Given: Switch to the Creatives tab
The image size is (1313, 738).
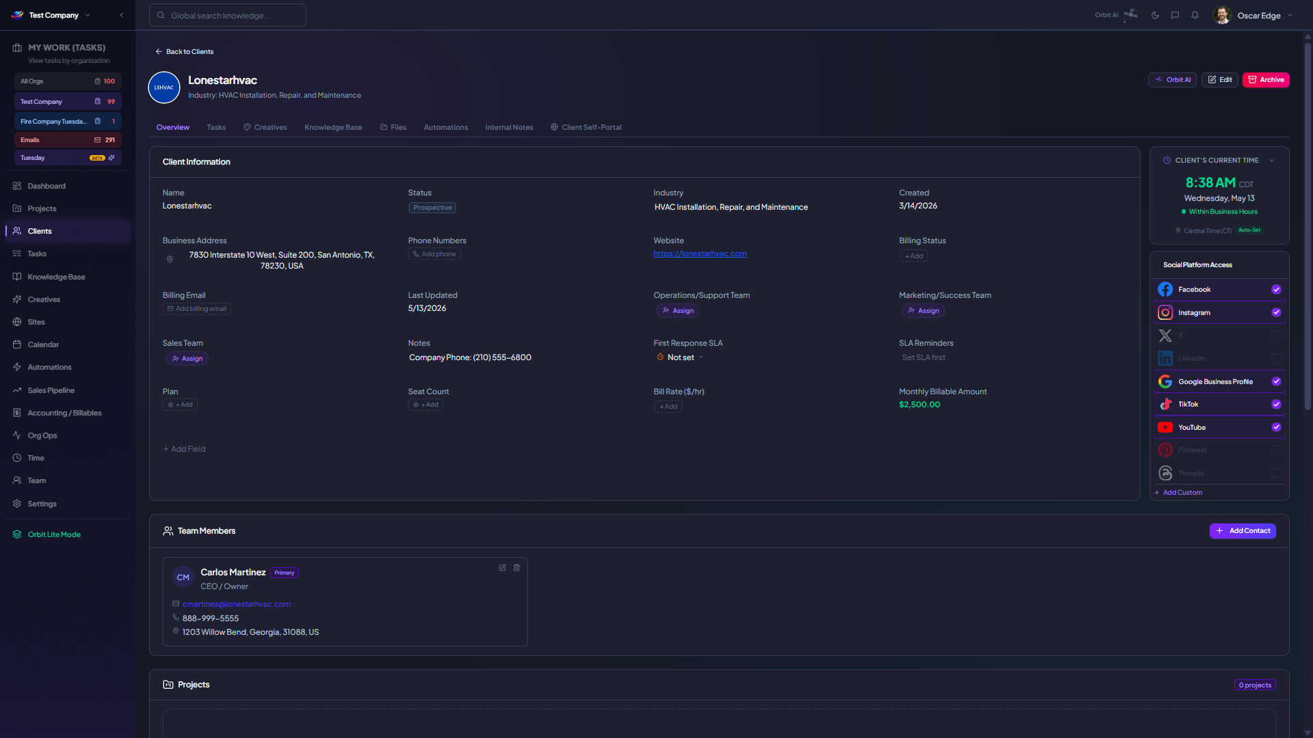Looking at the screenshot, I should point(265,128).
